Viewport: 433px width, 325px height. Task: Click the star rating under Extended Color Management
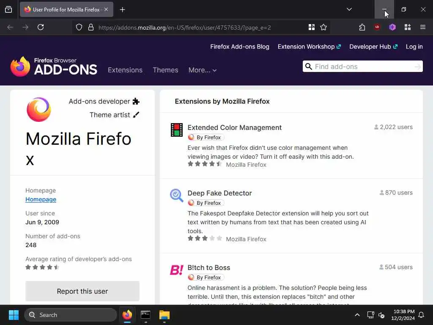pyautogui.click(x=205, y=164)
